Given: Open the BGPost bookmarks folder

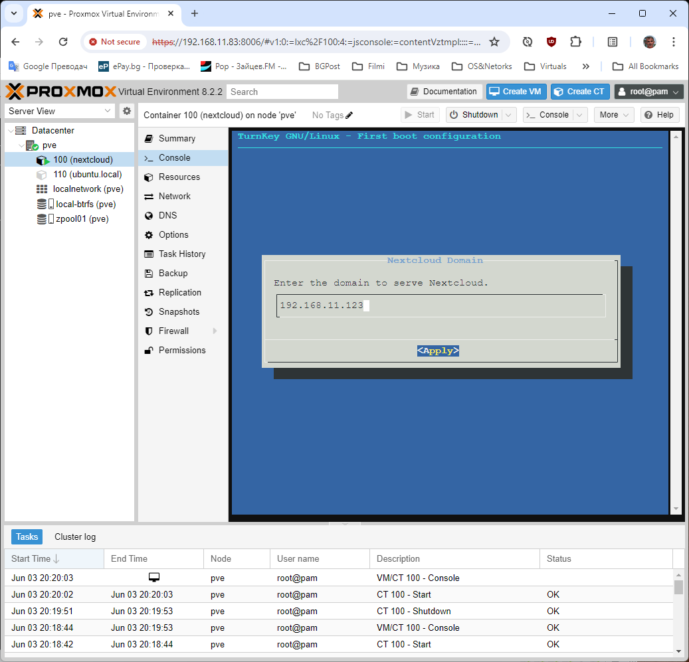Looking at the screenshot, I should point(320,66).
